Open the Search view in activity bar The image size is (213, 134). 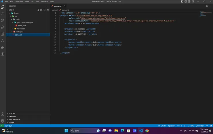(x=3, y=14)
